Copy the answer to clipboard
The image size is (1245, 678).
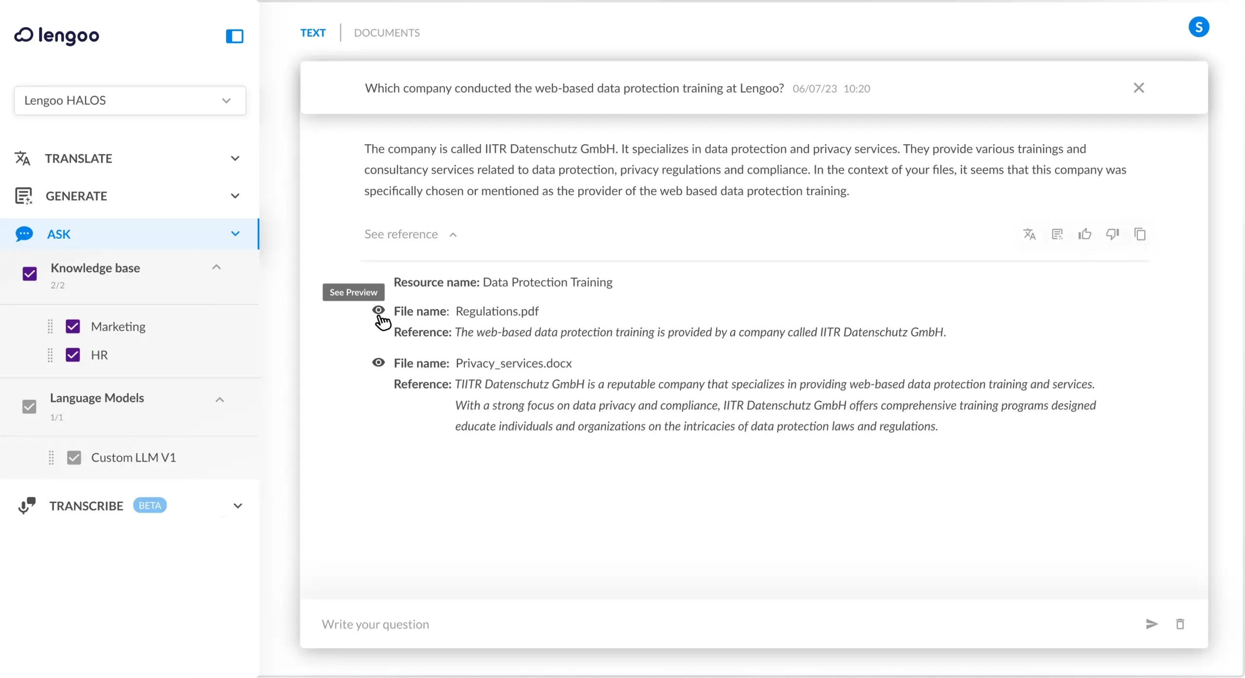(x=1139, y=234)
